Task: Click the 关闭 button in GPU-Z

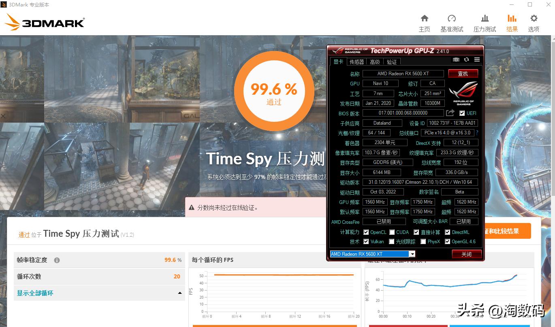Action: (x=467, y=254)
